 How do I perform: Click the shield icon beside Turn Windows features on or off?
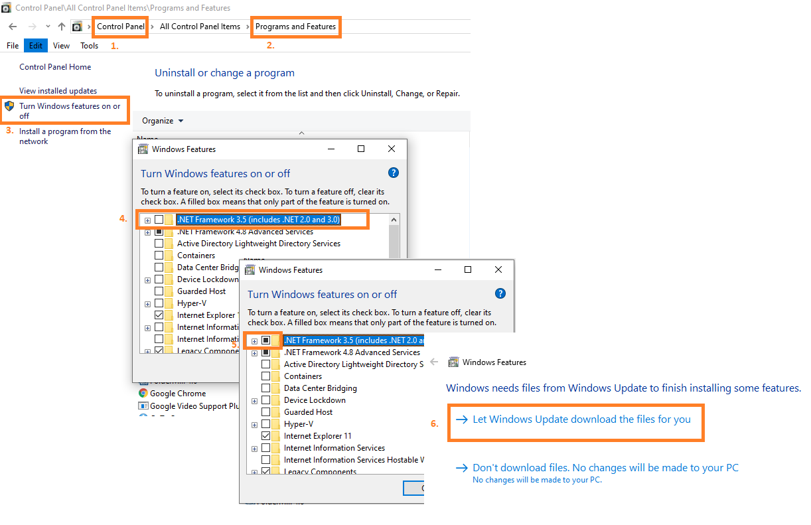click(9, 106)
